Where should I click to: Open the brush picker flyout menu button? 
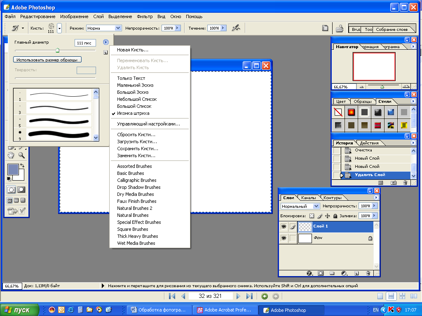tap(106, 42)
